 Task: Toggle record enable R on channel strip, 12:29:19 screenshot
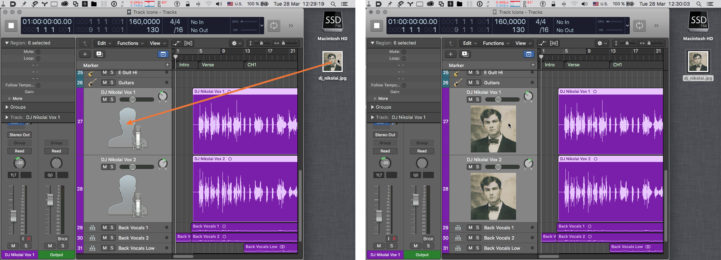tap(29, 238)
